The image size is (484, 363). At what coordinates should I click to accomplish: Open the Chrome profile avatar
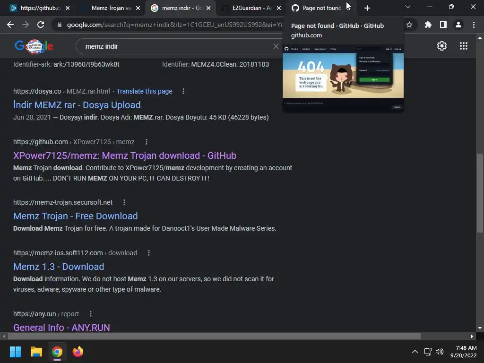(x=458, y=25)
